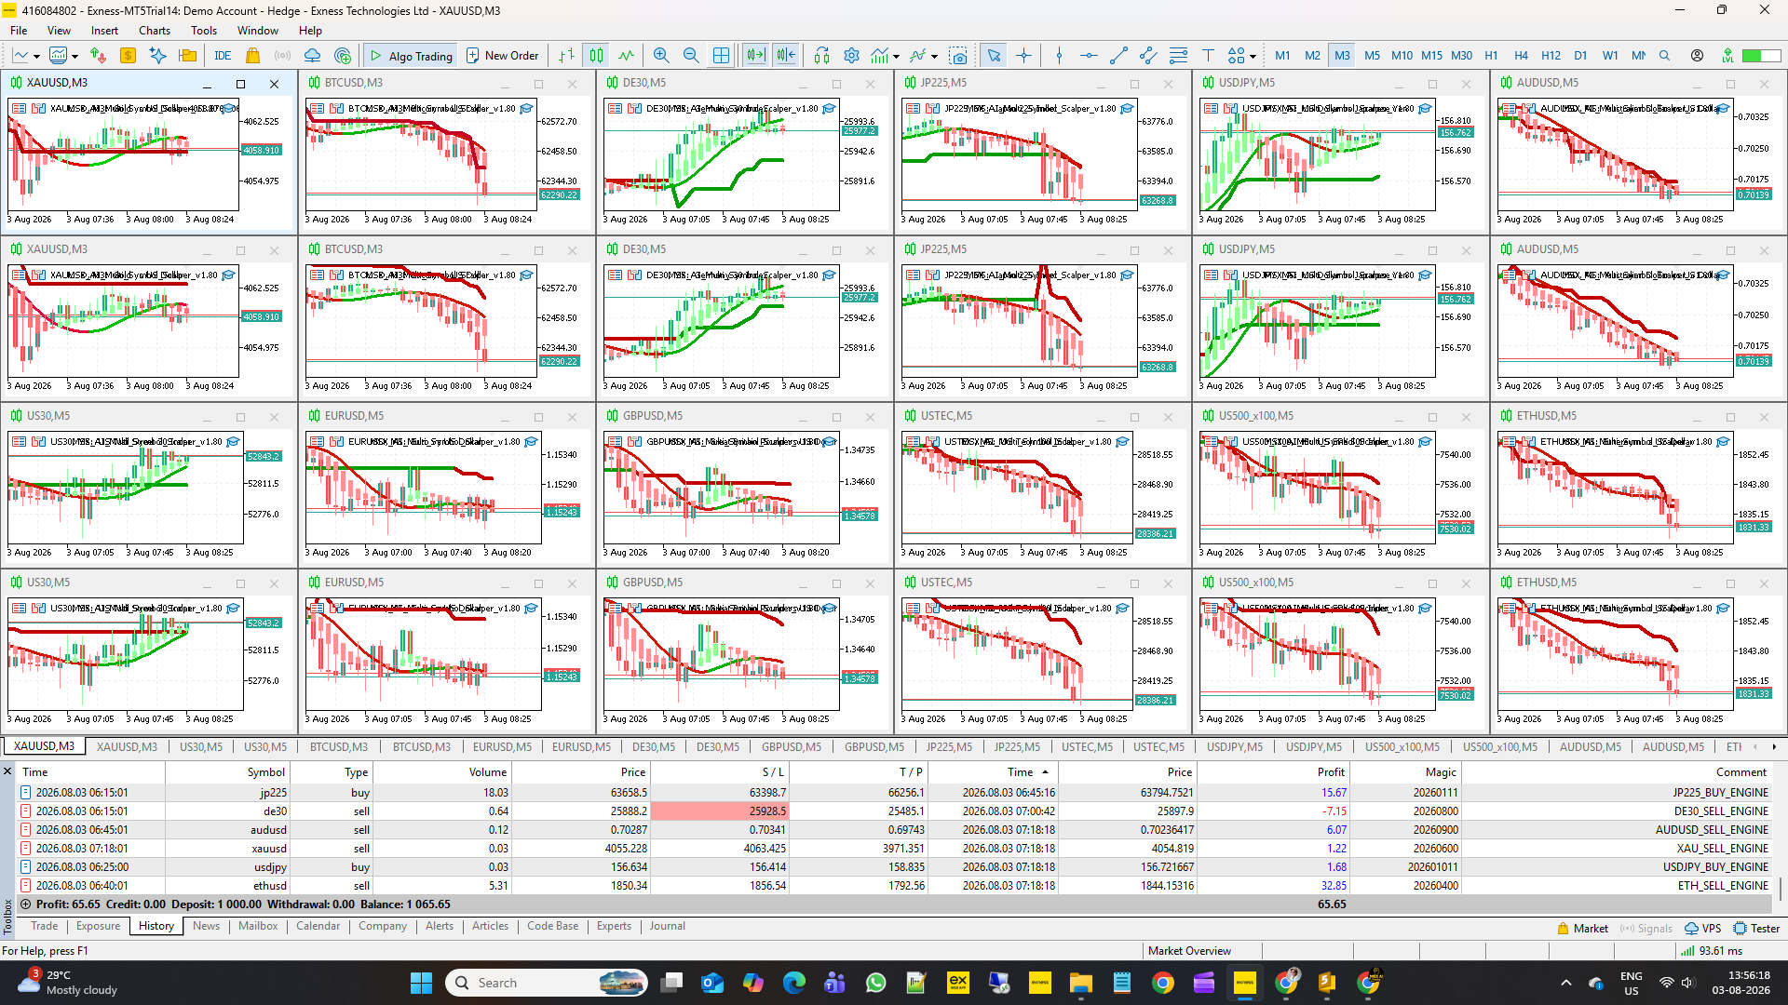The image size is (1788, 1005).
Task: Click the New Order button
Action: pyautogui.click(x=502, y=56)
